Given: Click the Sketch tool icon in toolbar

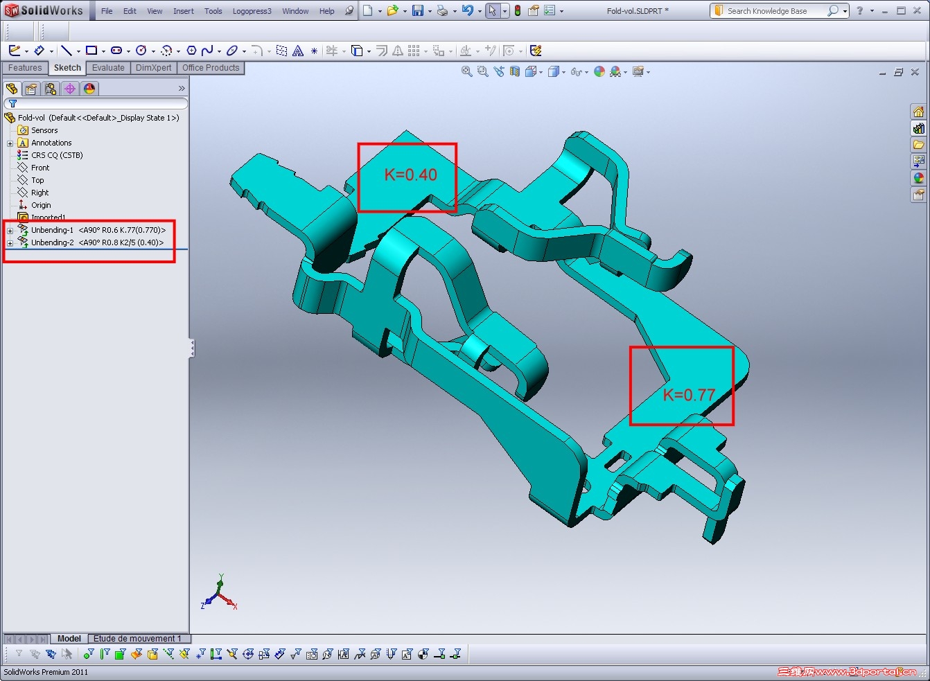Looking at the screenshot, I should [x=14, y=51].
